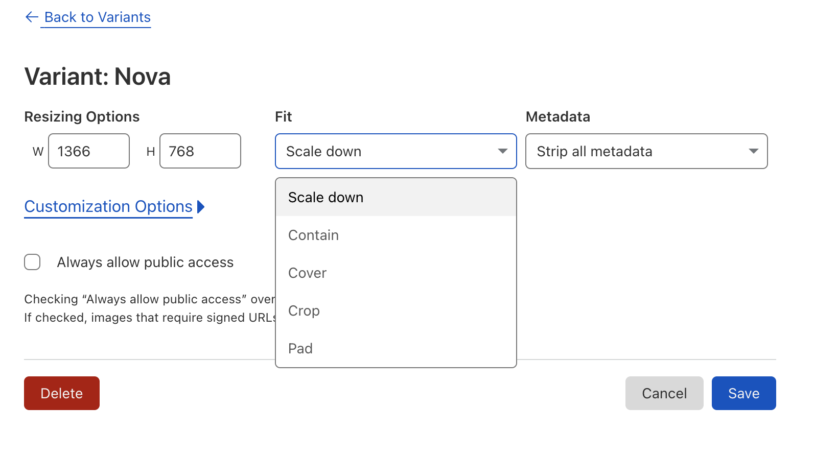Image resolution: width=814 pixels, height=455 pixels.
Task: Click the Fit dropdown caret arrow
Action: pyautogui.click(x=502, y=151)
